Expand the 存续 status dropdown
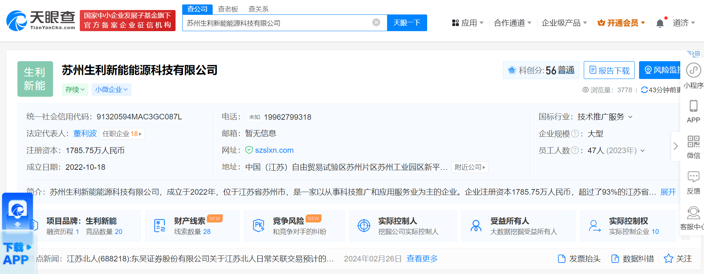Image resolution: width=704 pixels, height=274 pixels. click(x=75, y=89)
